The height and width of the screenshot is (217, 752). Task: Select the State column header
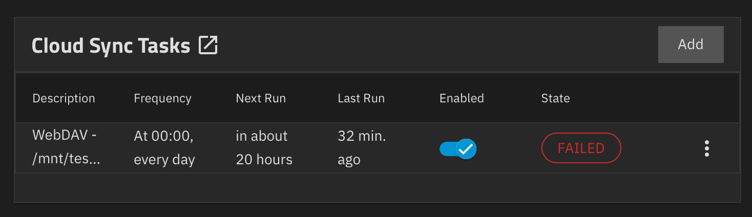coord(555,98)
